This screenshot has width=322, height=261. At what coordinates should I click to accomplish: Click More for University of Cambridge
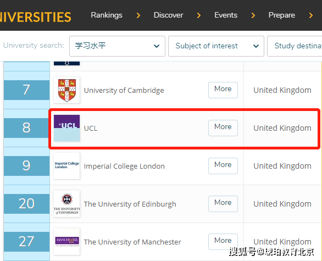pyautogui.click(x=223, y=90)
